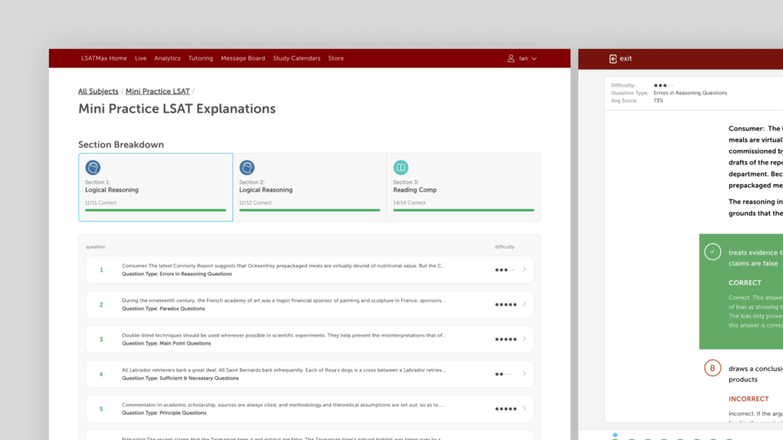Click 'Question Type: Sufficient & Necessary Questions' label

[180, 378]
